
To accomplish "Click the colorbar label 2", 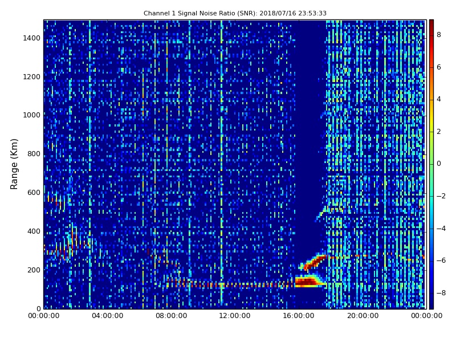I will [x=439, y=132].
